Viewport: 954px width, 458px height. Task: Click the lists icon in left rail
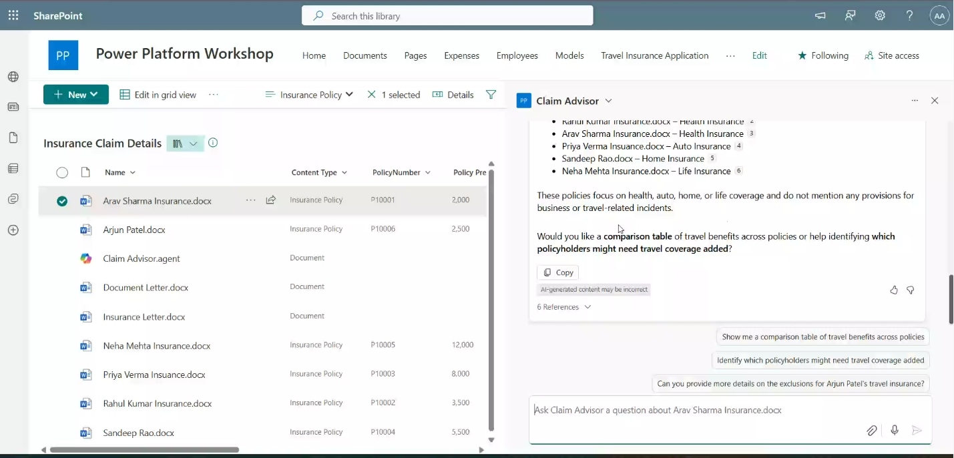[x=13, y=168]
